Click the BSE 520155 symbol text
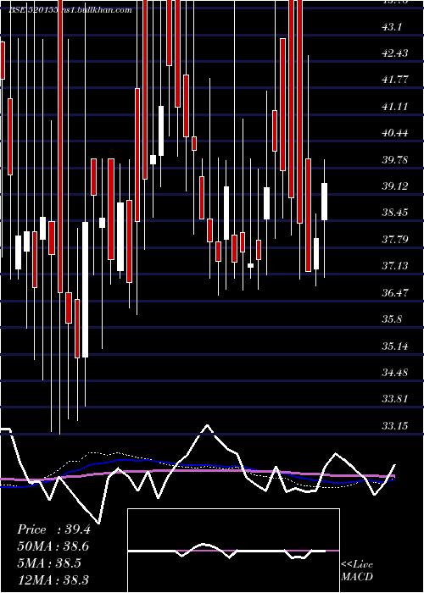Screen dimensions: 424x593 tap(33, 10)
